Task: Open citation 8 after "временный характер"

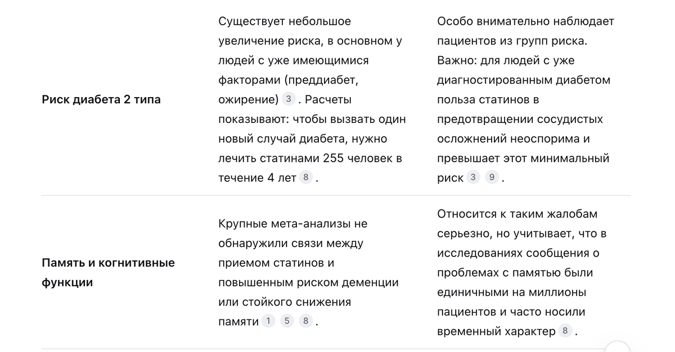Action: pos(565,331)
